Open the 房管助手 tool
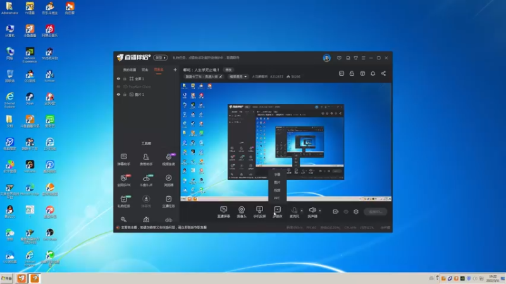This screenshot has height=284, width=506. tap(146, 160)
